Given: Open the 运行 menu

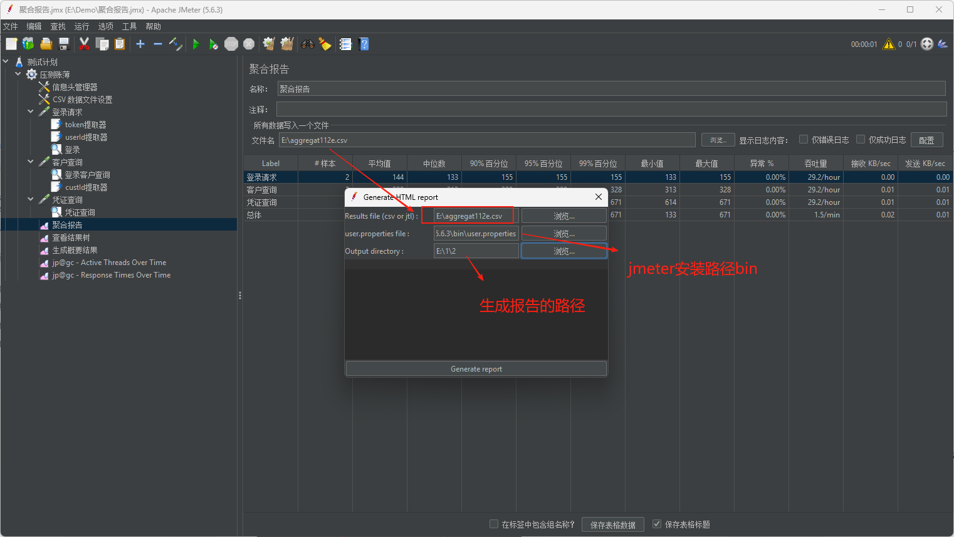Looking at the screenshot, I should coord(81,26).
